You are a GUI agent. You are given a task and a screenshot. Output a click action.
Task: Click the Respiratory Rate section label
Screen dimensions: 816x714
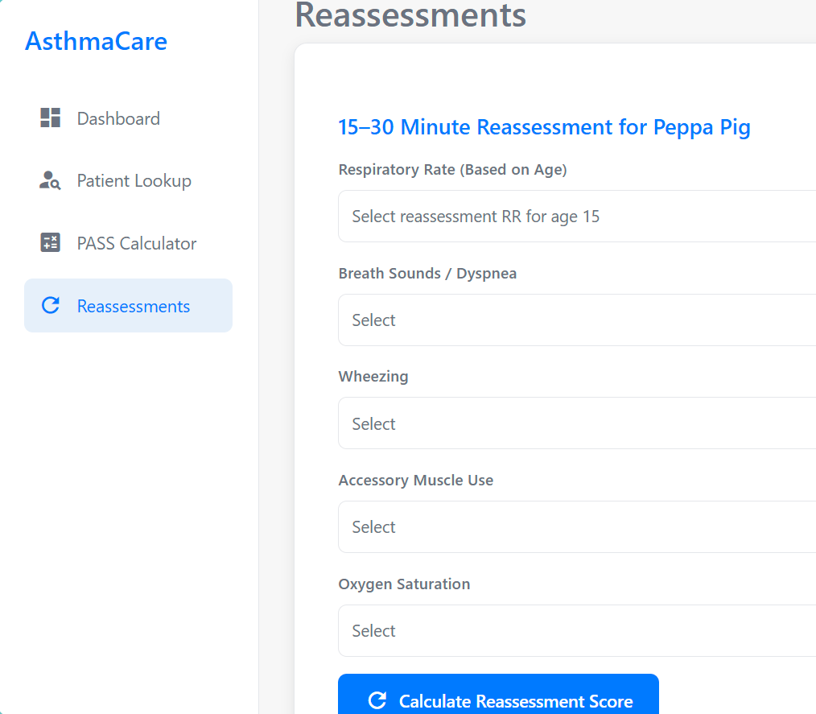pos(452,169)
